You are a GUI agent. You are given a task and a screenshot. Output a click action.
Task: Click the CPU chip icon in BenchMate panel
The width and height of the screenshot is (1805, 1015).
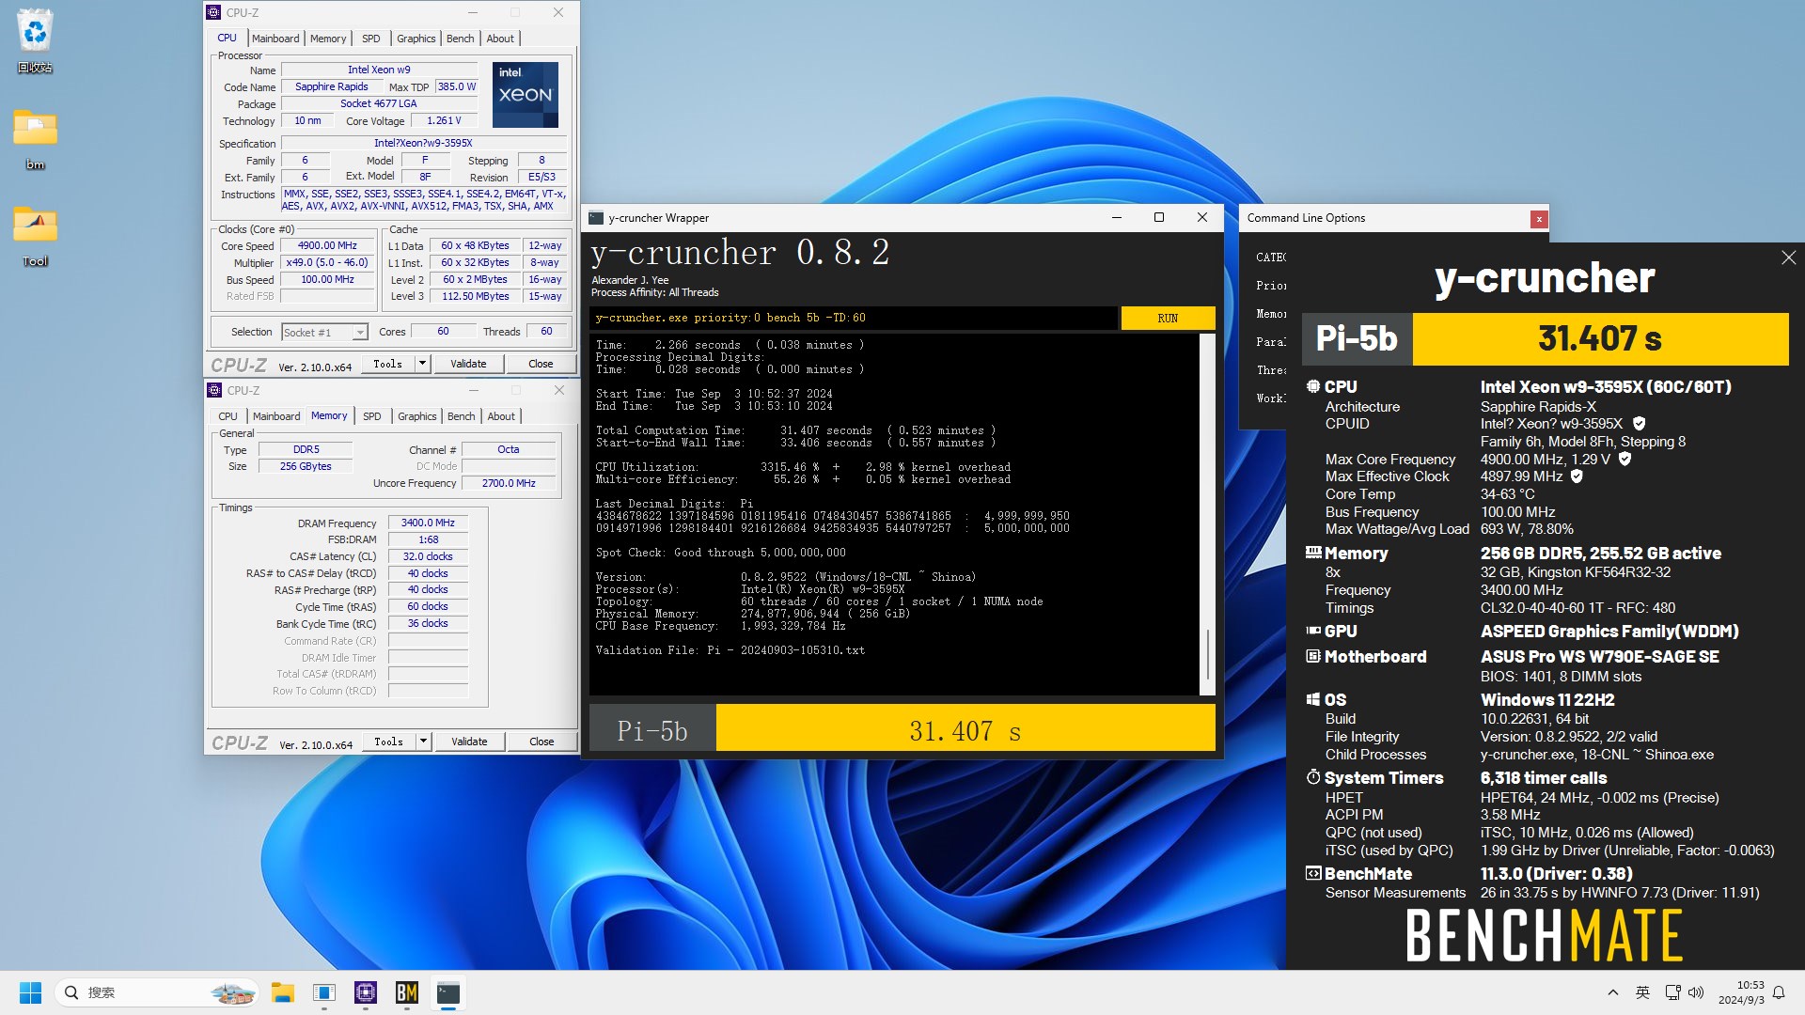click(x=1313, y=386)
